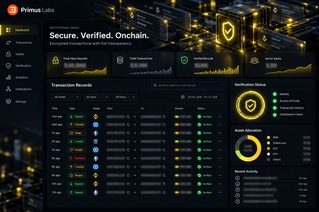This screenshot has width=319, height=212.
Task: Open the three-dot menu on the 10h ago row
Action: (220, 184)
